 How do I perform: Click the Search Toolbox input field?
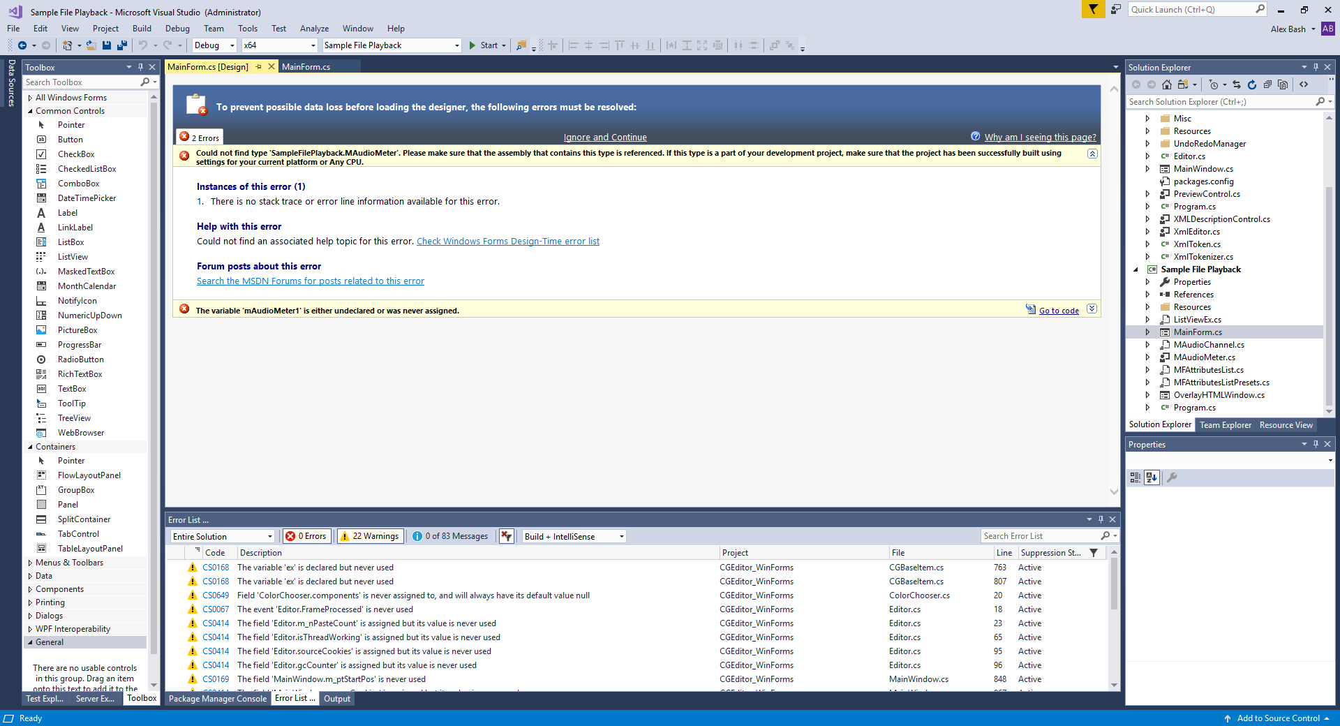point(82,82)
